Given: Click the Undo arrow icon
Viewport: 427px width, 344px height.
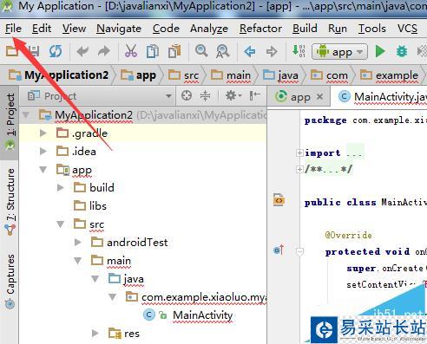Looking at the screenshot, I should point(82,51).
